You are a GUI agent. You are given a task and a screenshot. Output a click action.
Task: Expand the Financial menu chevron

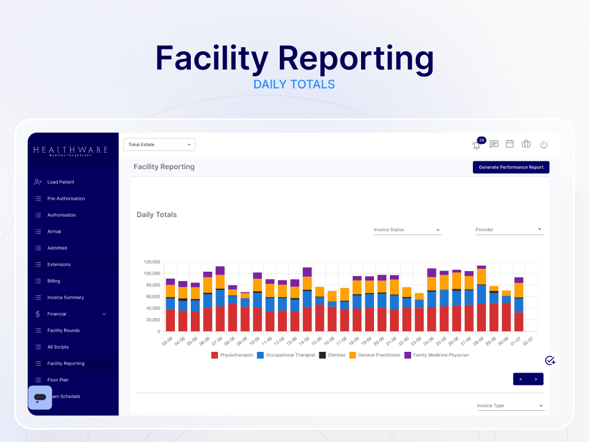tap(104, 314)
